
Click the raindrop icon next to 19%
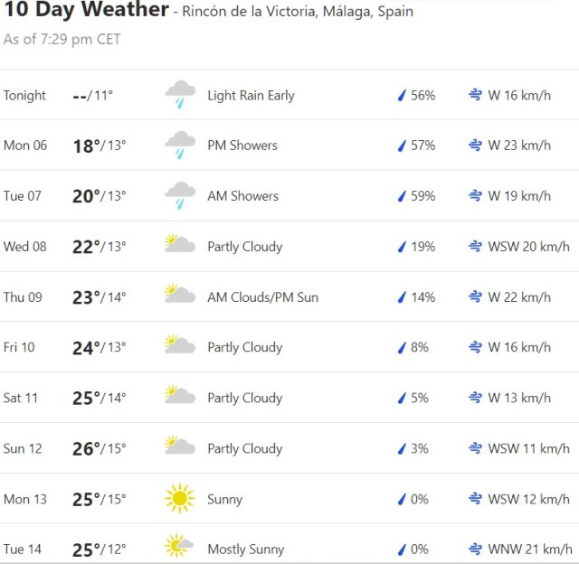point(401,247)
